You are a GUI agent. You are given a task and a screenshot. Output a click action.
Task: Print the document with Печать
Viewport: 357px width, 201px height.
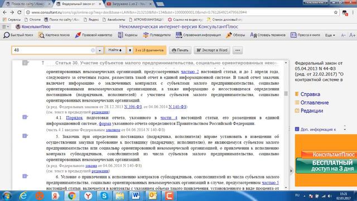180,50
